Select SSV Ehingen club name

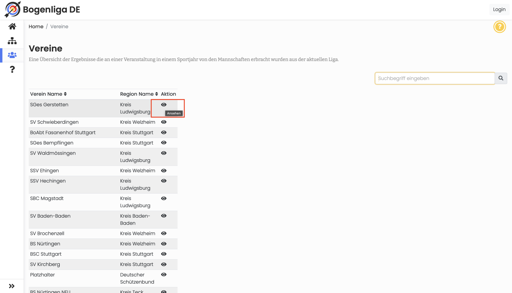[44, 171]
